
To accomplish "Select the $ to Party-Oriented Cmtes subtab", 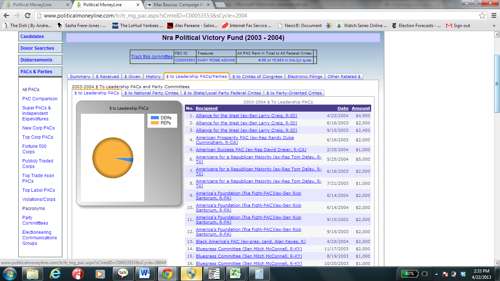I will pyautogui.click(x=294, y=93).
